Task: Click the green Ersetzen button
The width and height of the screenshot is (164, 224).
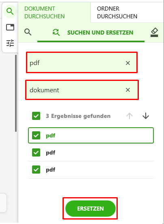Action: (x=91, y=209)
